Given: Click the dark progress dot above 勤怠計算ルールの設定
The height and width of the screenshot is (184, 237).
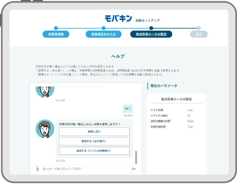Looking at the screenshot, I should (151, 28).
